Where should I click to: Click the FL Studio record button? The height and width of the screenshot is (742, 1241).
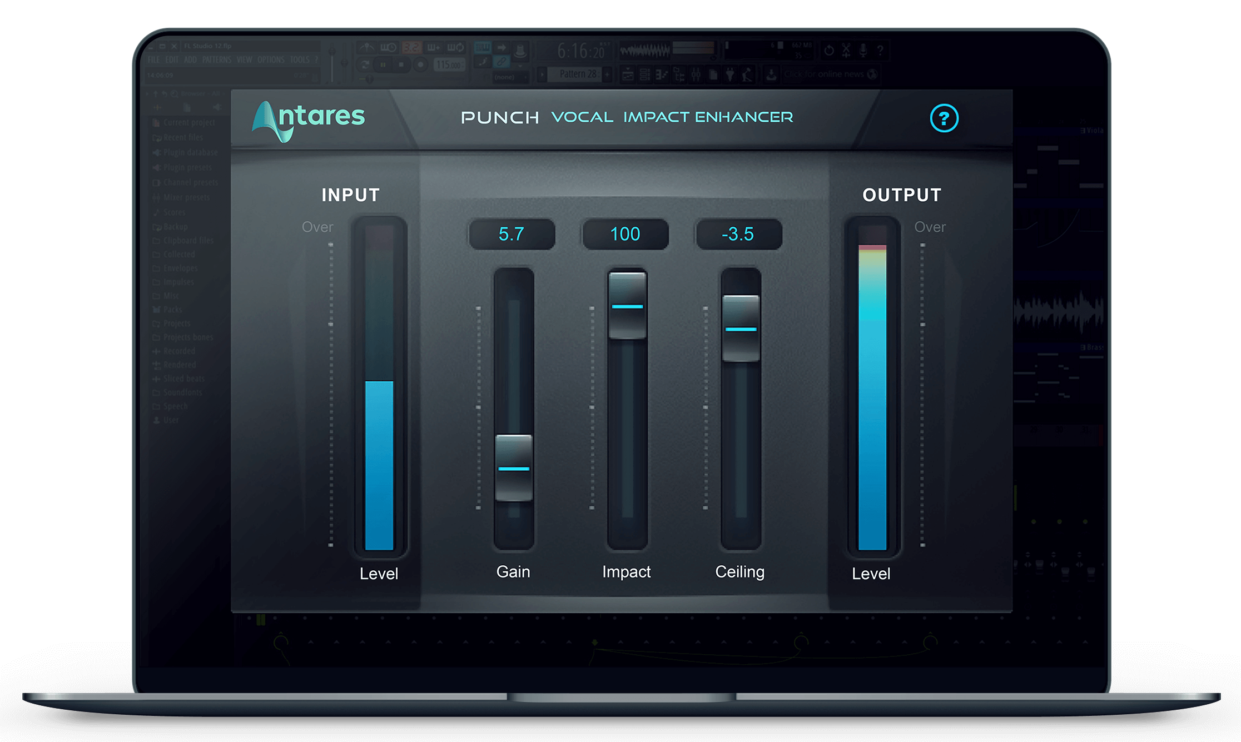pyautogui.click(x=420, y=64)
